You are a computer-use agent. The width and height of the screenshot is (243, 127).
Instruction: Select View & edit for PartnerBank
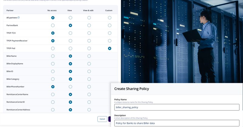coord(89,25)
